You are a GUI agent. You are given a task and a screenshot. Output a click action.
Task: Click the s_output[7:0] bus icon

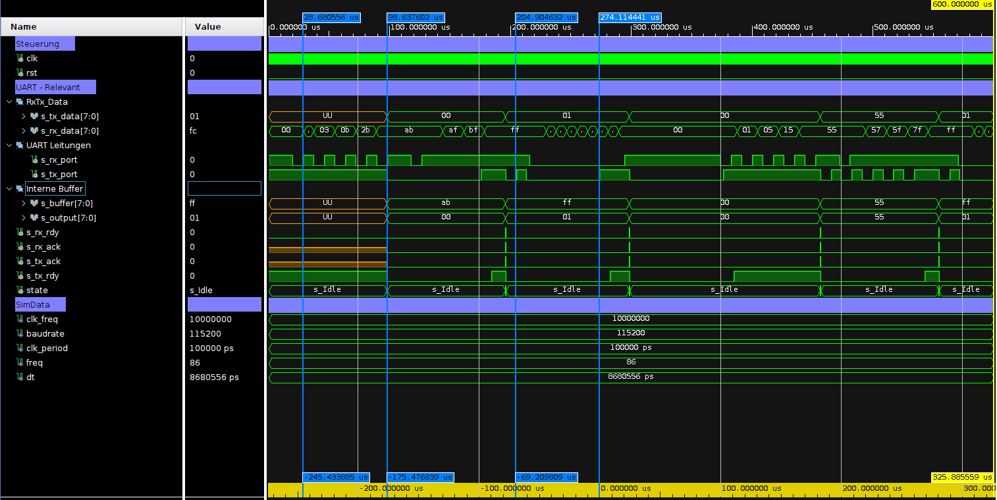click(x=34, y=218)
